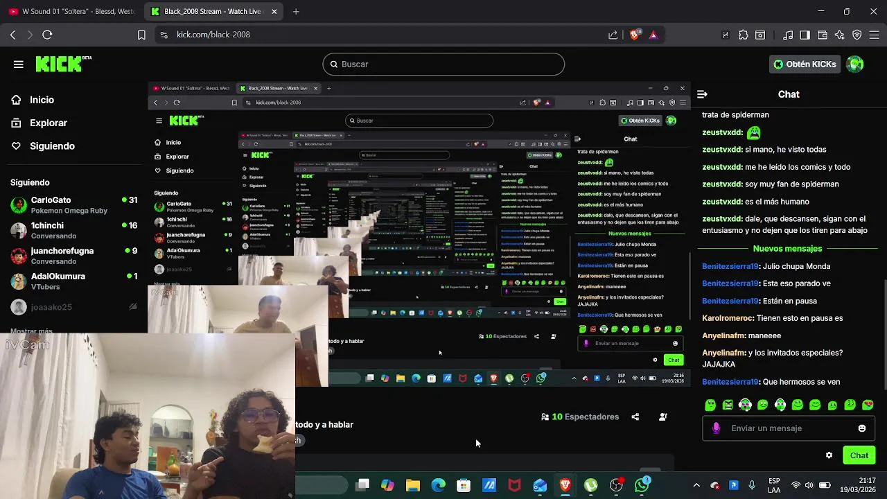Open profile avatar menu top right
This screenshot has width=887, height=499.
point(855,64)
